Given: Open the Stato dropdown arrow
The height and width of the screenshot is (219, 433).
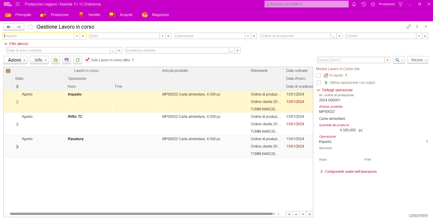Looking at the screenshot, I should coord(163,36).
